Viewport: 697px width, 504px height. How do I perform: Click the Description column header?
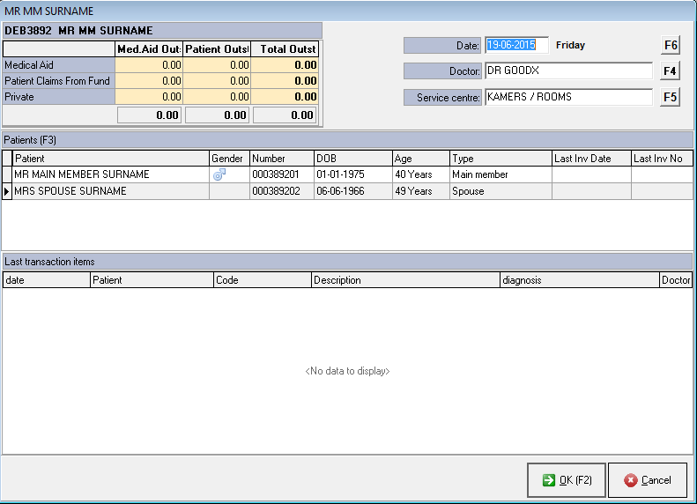[x=404, y=280]
